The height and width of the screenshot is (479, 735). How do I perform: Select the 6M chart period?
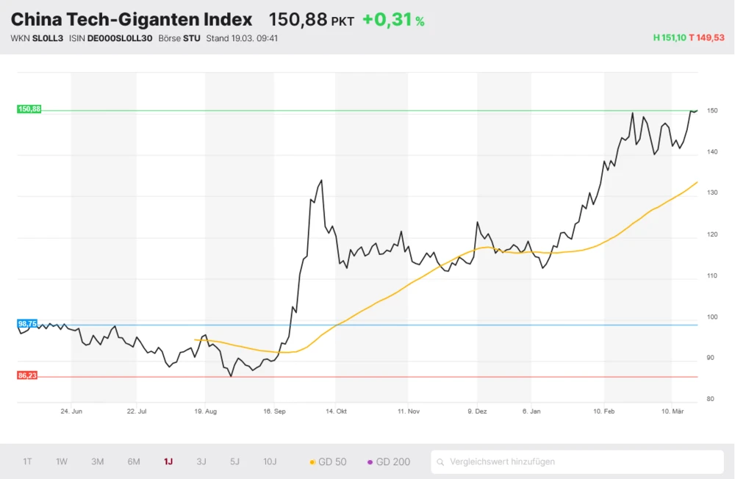[x=133, y=461]
